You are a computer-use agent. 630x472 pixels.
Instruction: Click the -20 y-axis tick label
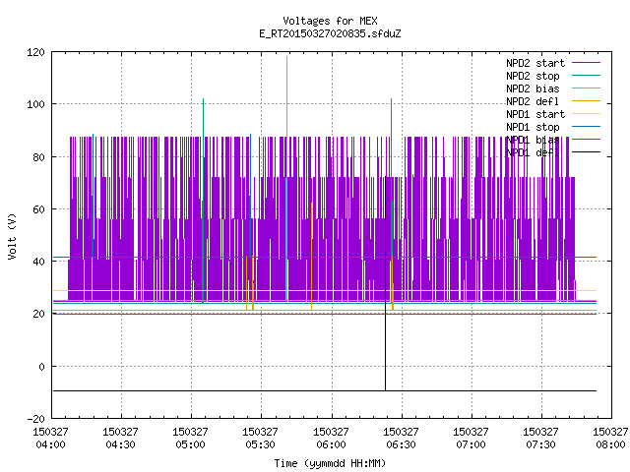35,419
